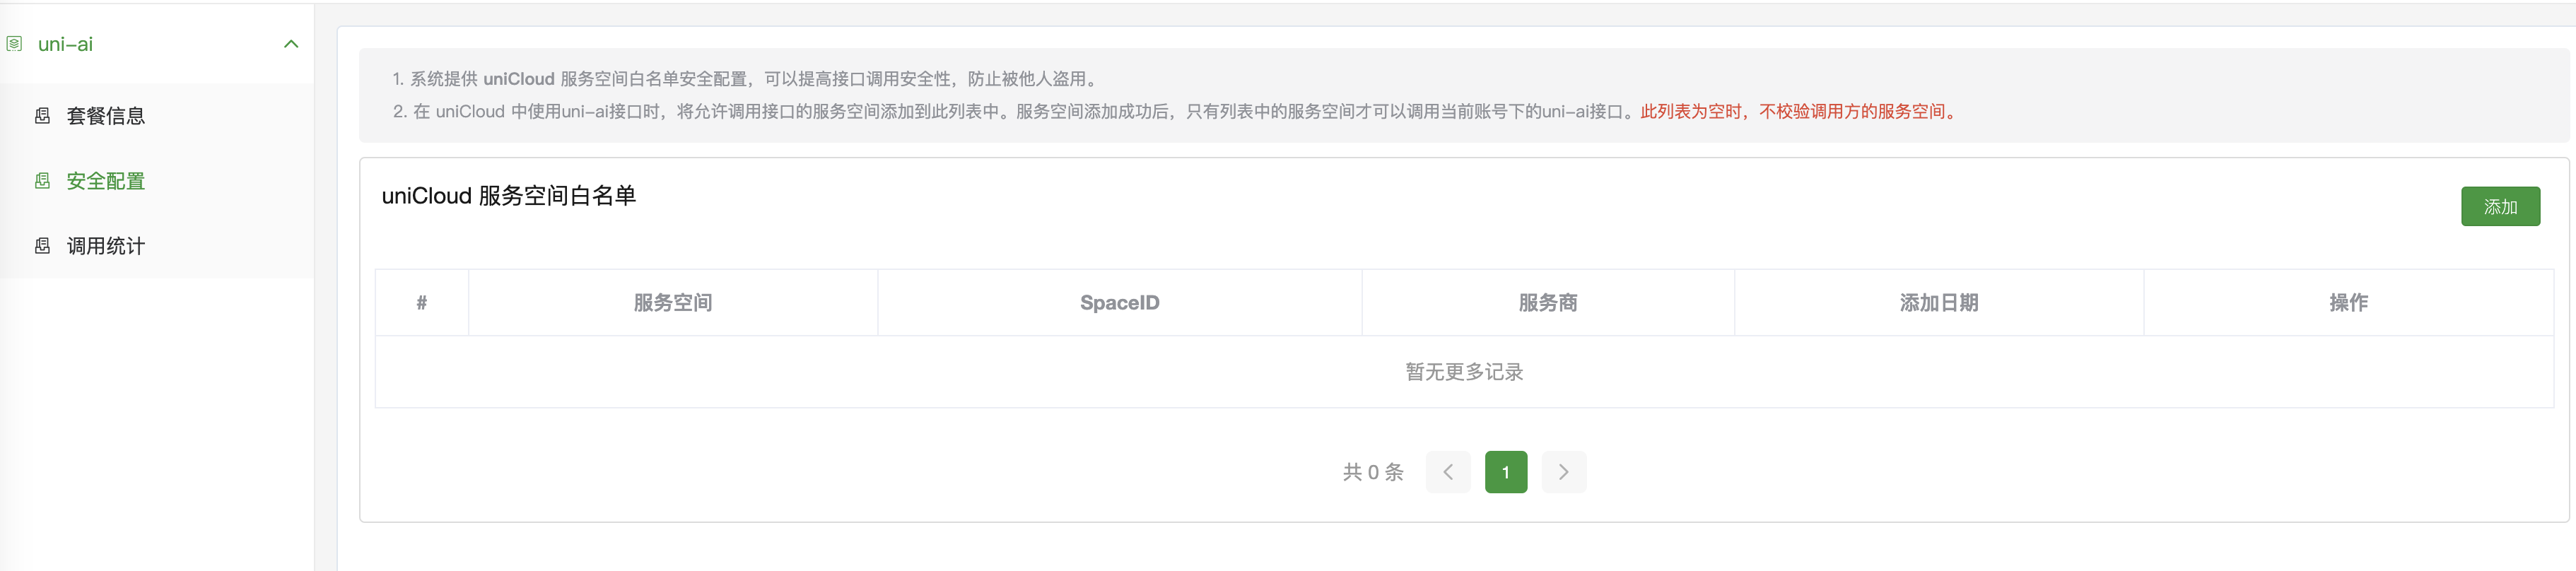Click the 添加日期 column header
Viewport: 2576px width, 571px height.
pos(1939,302)
